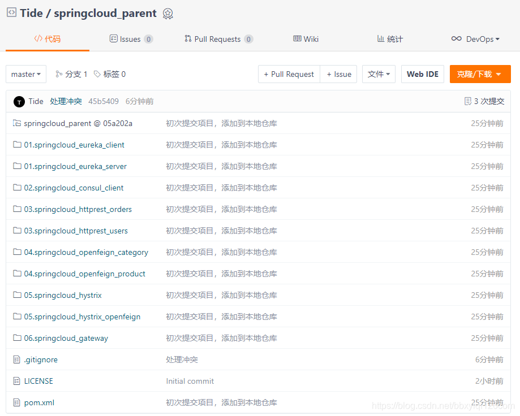Expand the 文件 file dropdown
This screenshot has width=520, height=416.
379,74
